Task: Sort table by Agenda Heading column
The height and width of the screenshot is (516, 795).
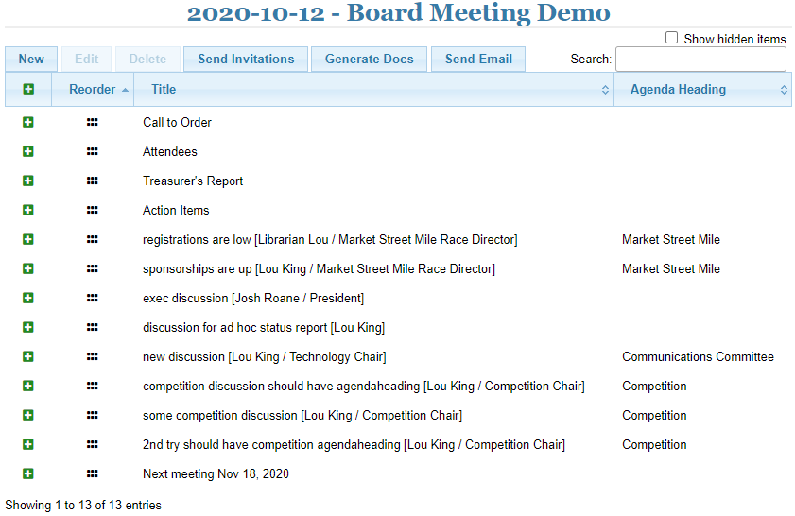Action: (x=702, y=89)
